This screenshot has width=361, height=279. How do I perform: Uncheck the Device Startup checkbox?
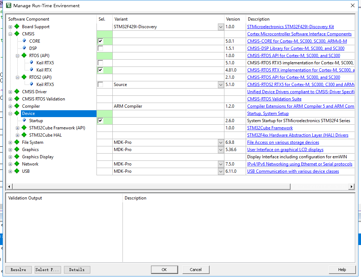(100, 121)
